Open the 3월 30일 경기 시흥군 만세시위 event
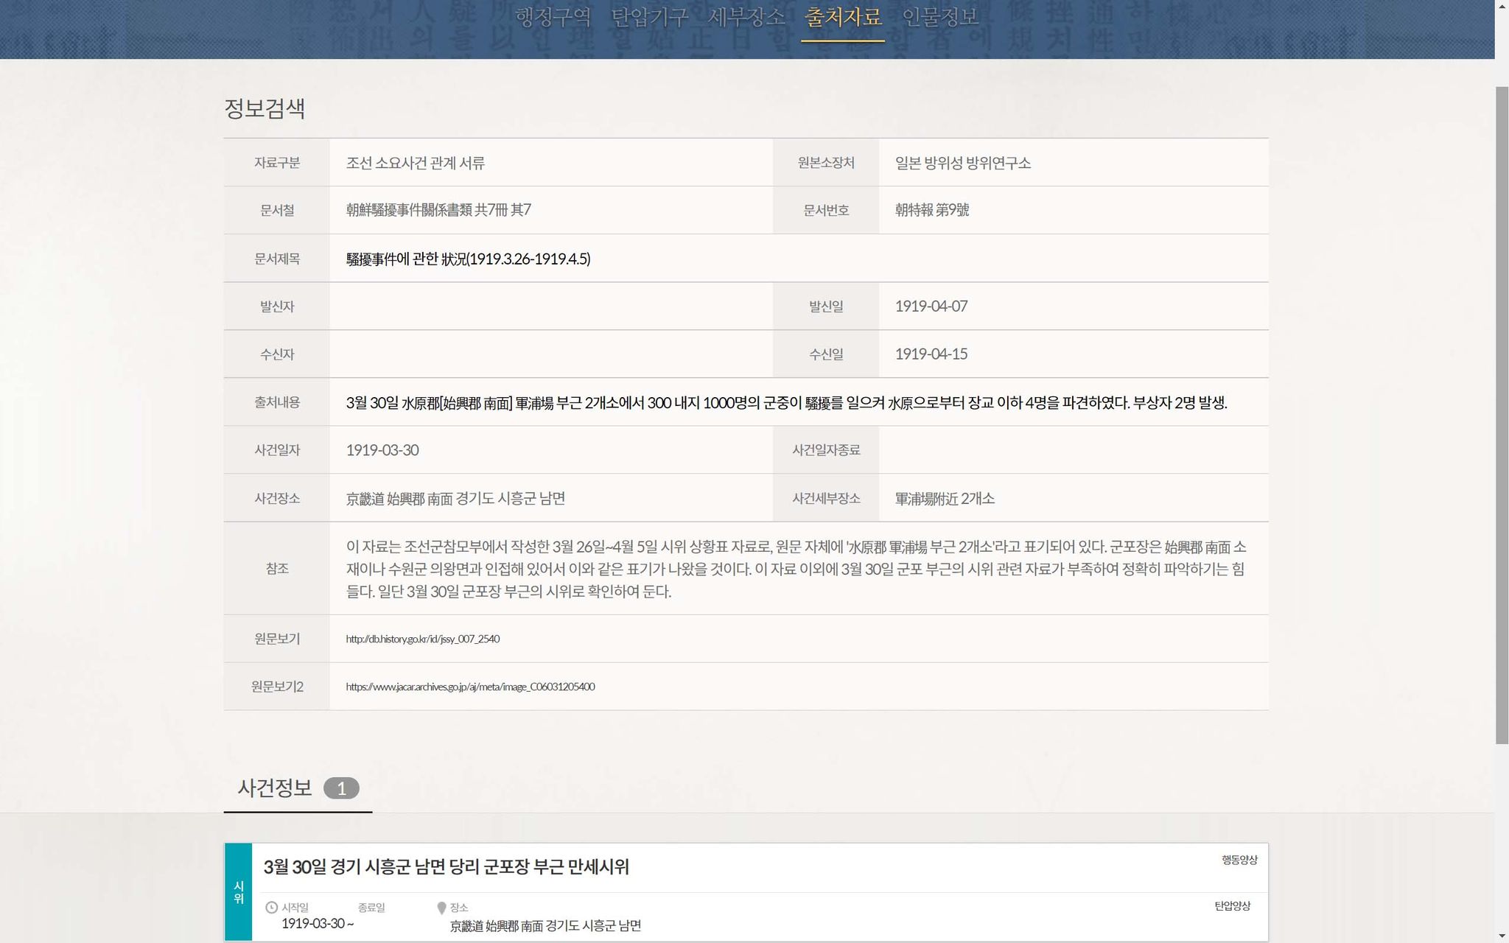The image size is (1509, 943). pyautogui.click(x=447, y=867)
